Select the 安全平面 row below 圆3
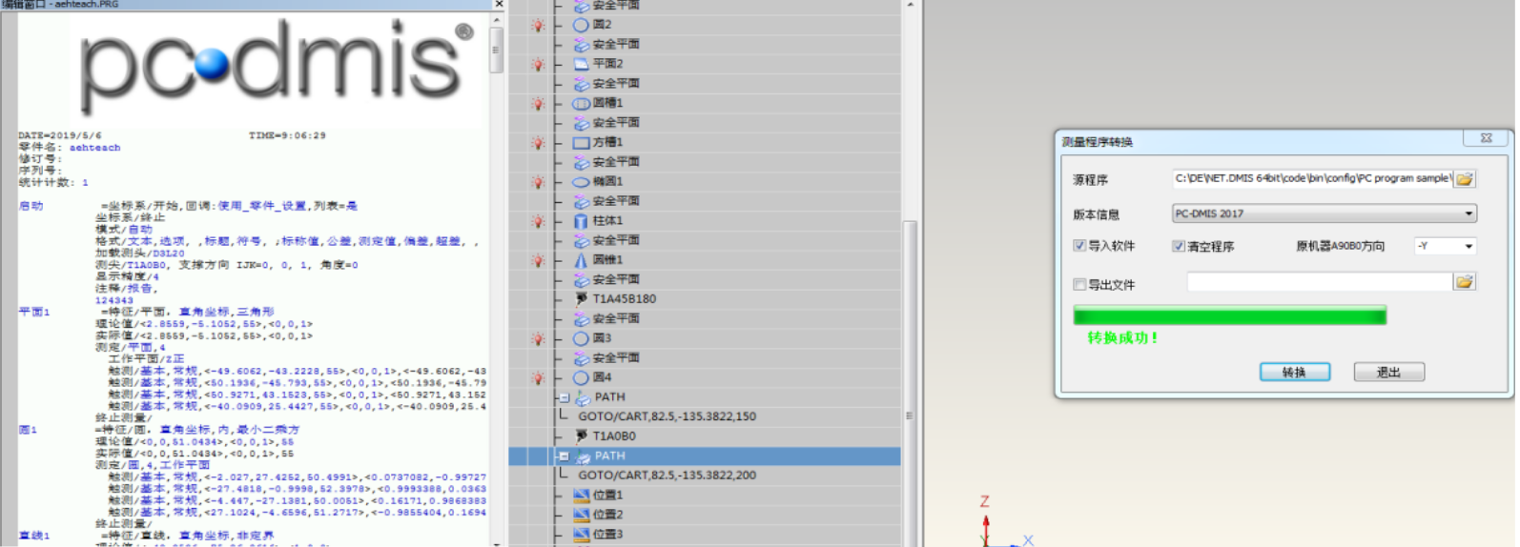 pyautogui.click(x=616, y=358)
